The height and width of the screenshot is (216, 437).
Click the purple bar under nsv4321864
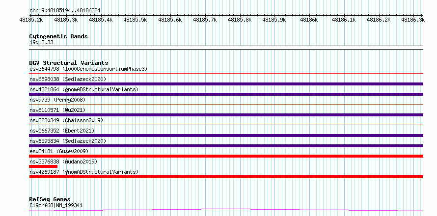(226, 94)
